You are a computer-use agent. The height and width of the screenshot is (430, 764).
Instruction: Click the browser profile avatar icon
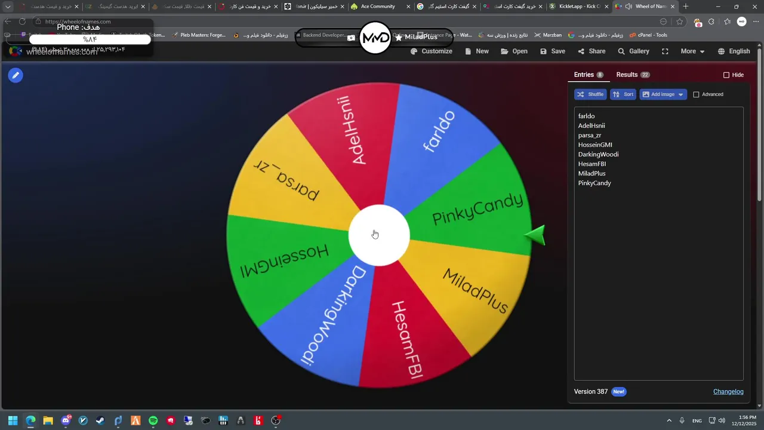[741, 21]
